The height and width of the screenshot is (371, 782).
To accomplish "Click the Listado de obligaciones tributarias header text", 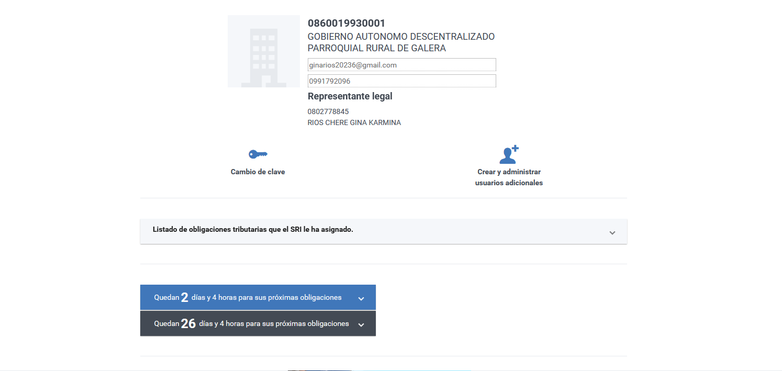I will click(x=253, y=229).
